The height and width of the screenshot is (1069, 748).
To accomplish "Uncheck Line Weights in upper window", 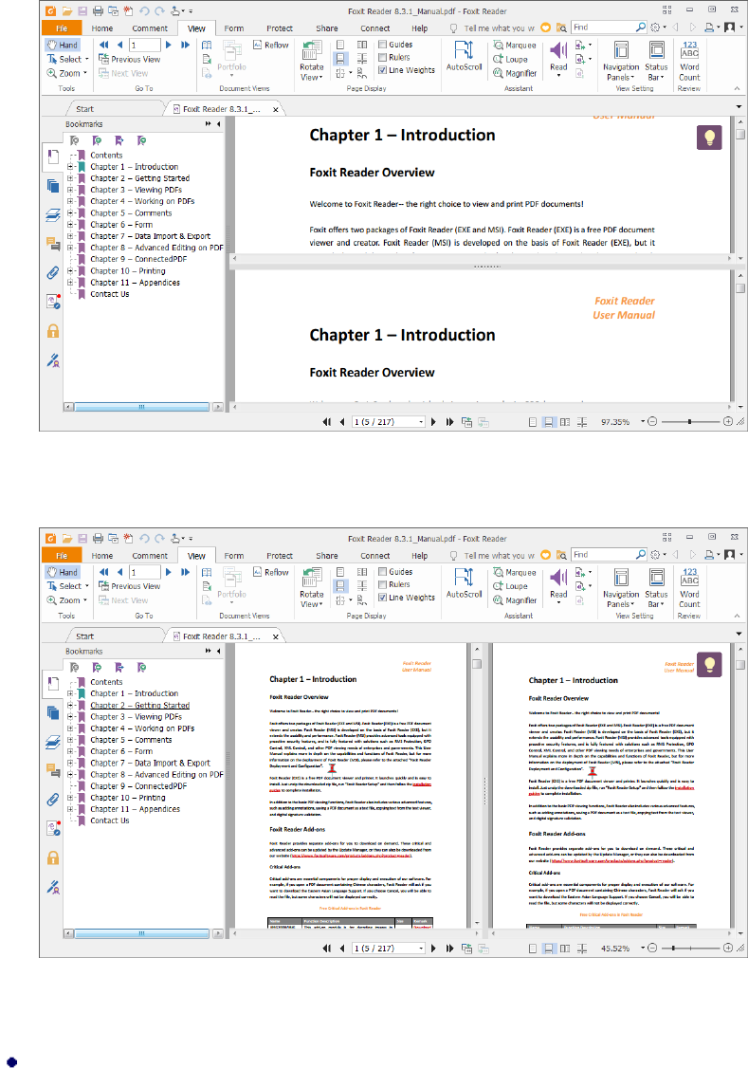I will point(383,70).
